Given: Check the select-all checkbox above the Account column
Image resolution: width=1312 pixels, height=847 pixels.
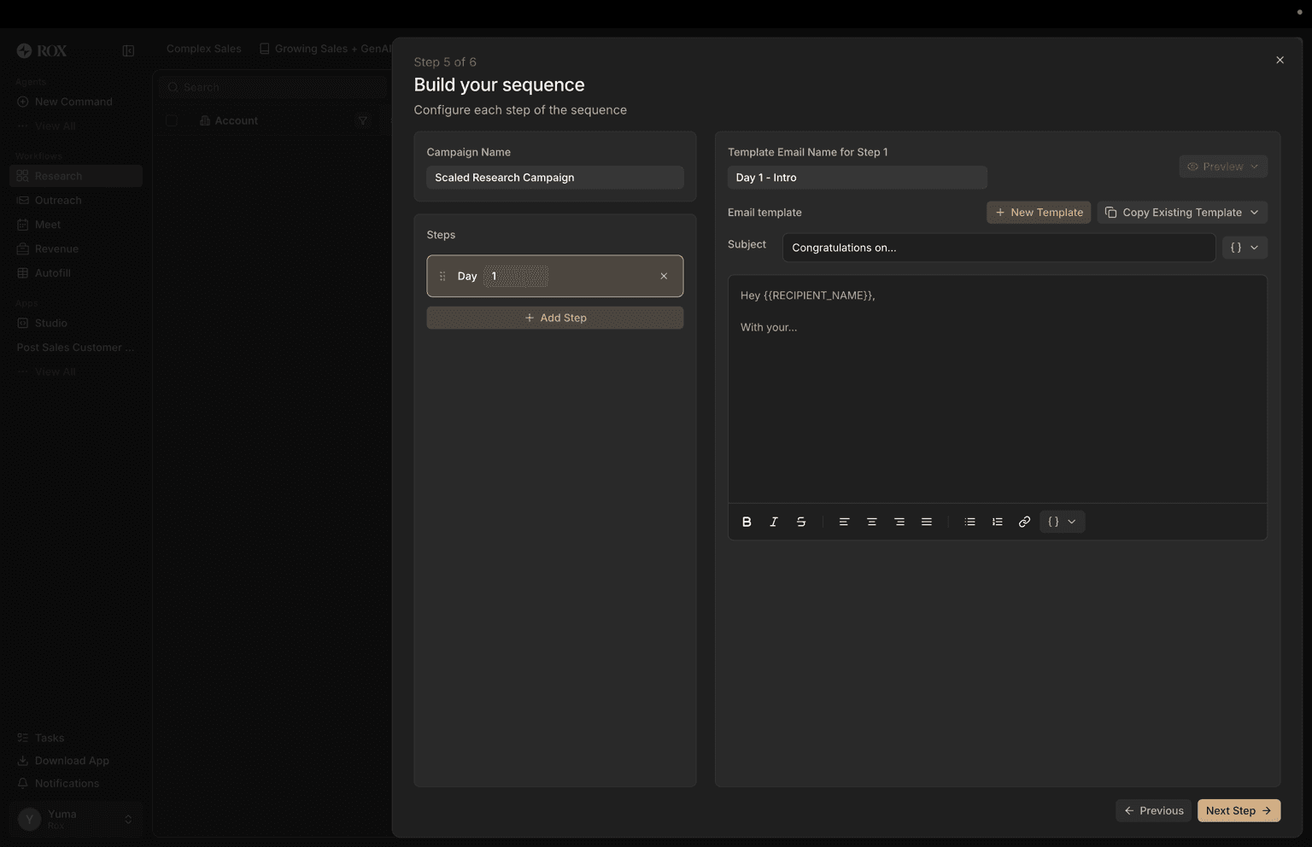Looking at the screenshot, I should 171,120.
